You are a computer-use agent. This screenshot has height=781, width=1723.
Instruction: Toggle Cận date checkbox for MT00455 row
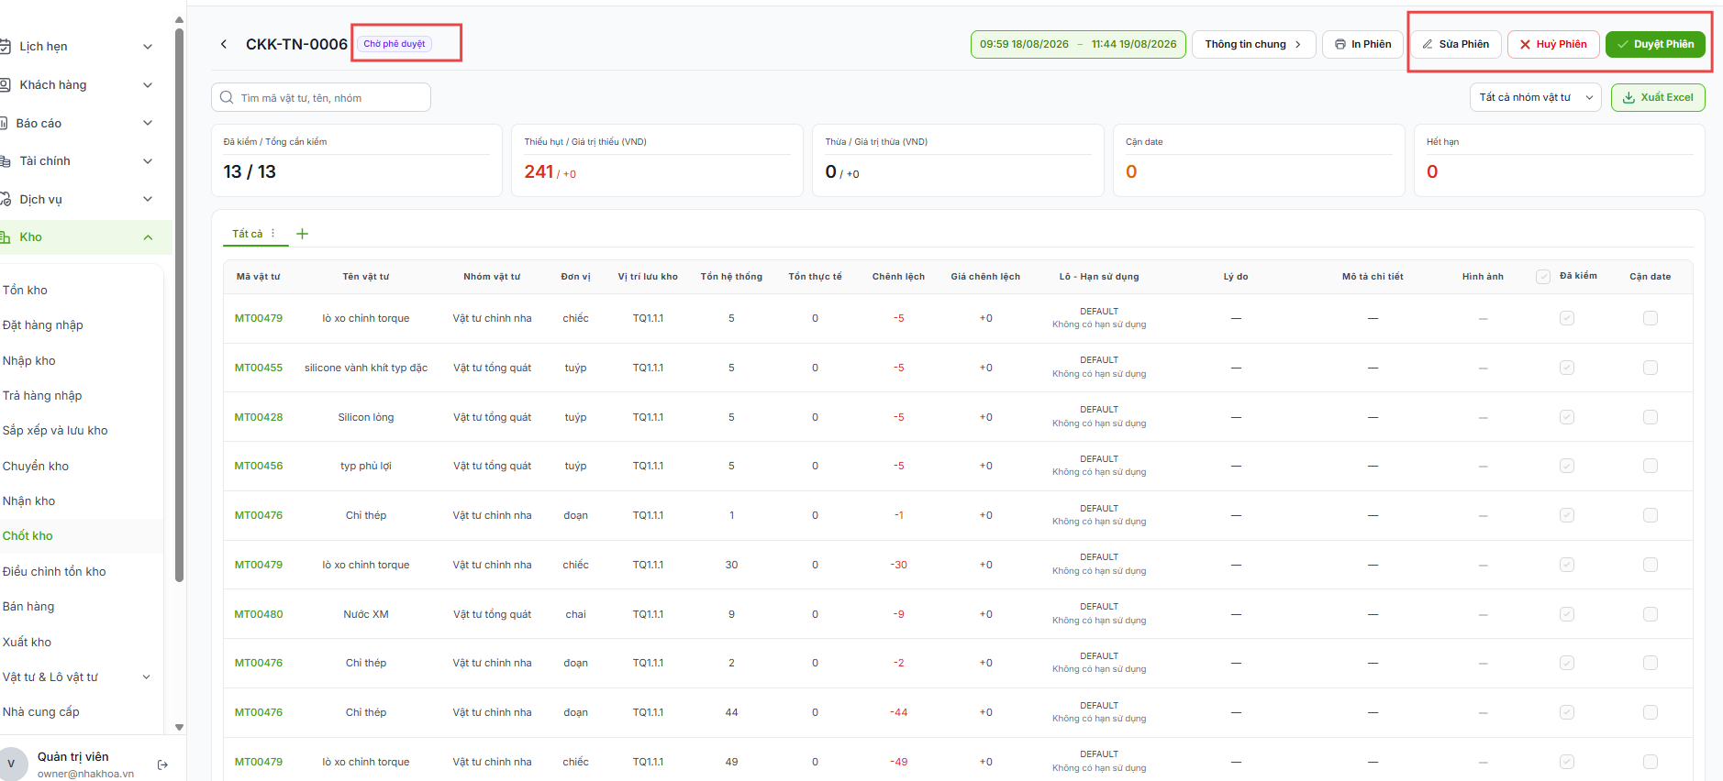click(1651, 368)
